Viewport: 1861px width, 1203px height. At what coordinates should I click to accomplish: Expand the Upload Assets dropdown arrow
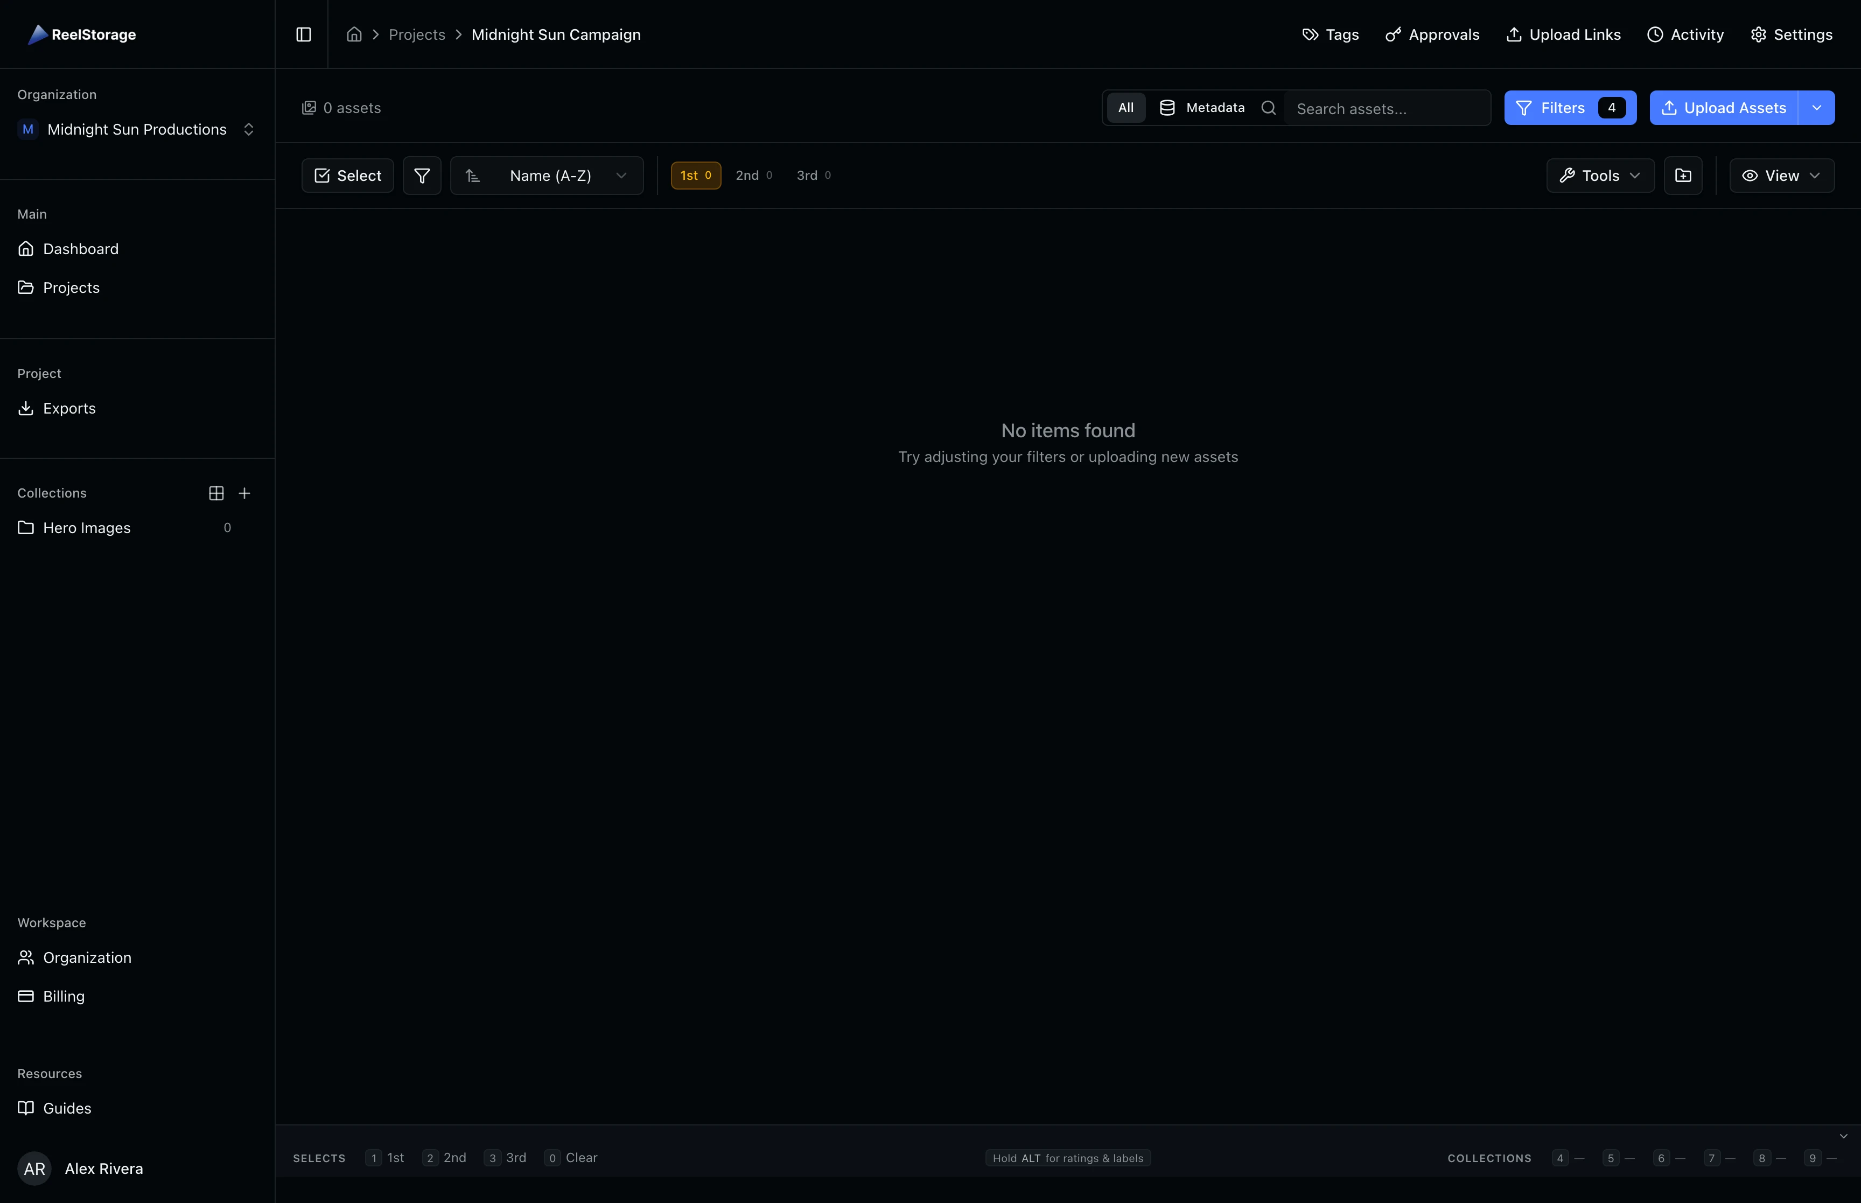pos(1817,107)
